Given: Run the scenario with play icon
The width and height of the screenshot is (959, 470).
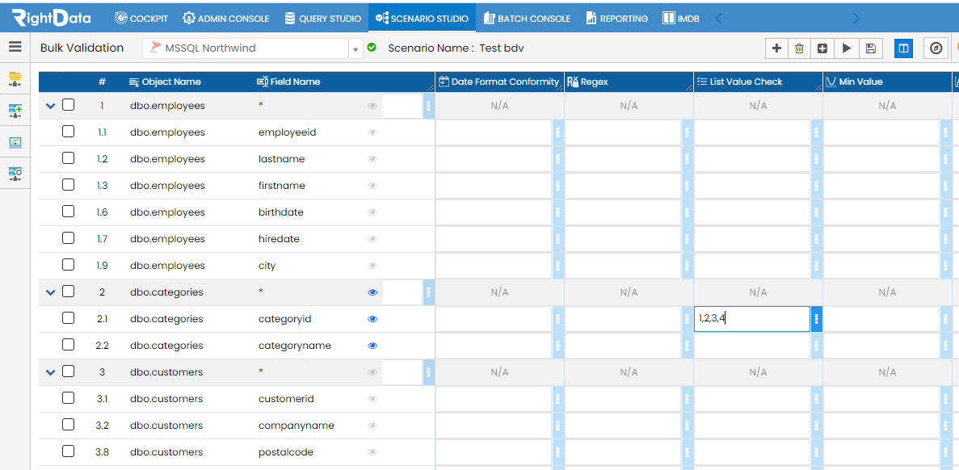Looking at the screenshot, I should click(847, 48).
